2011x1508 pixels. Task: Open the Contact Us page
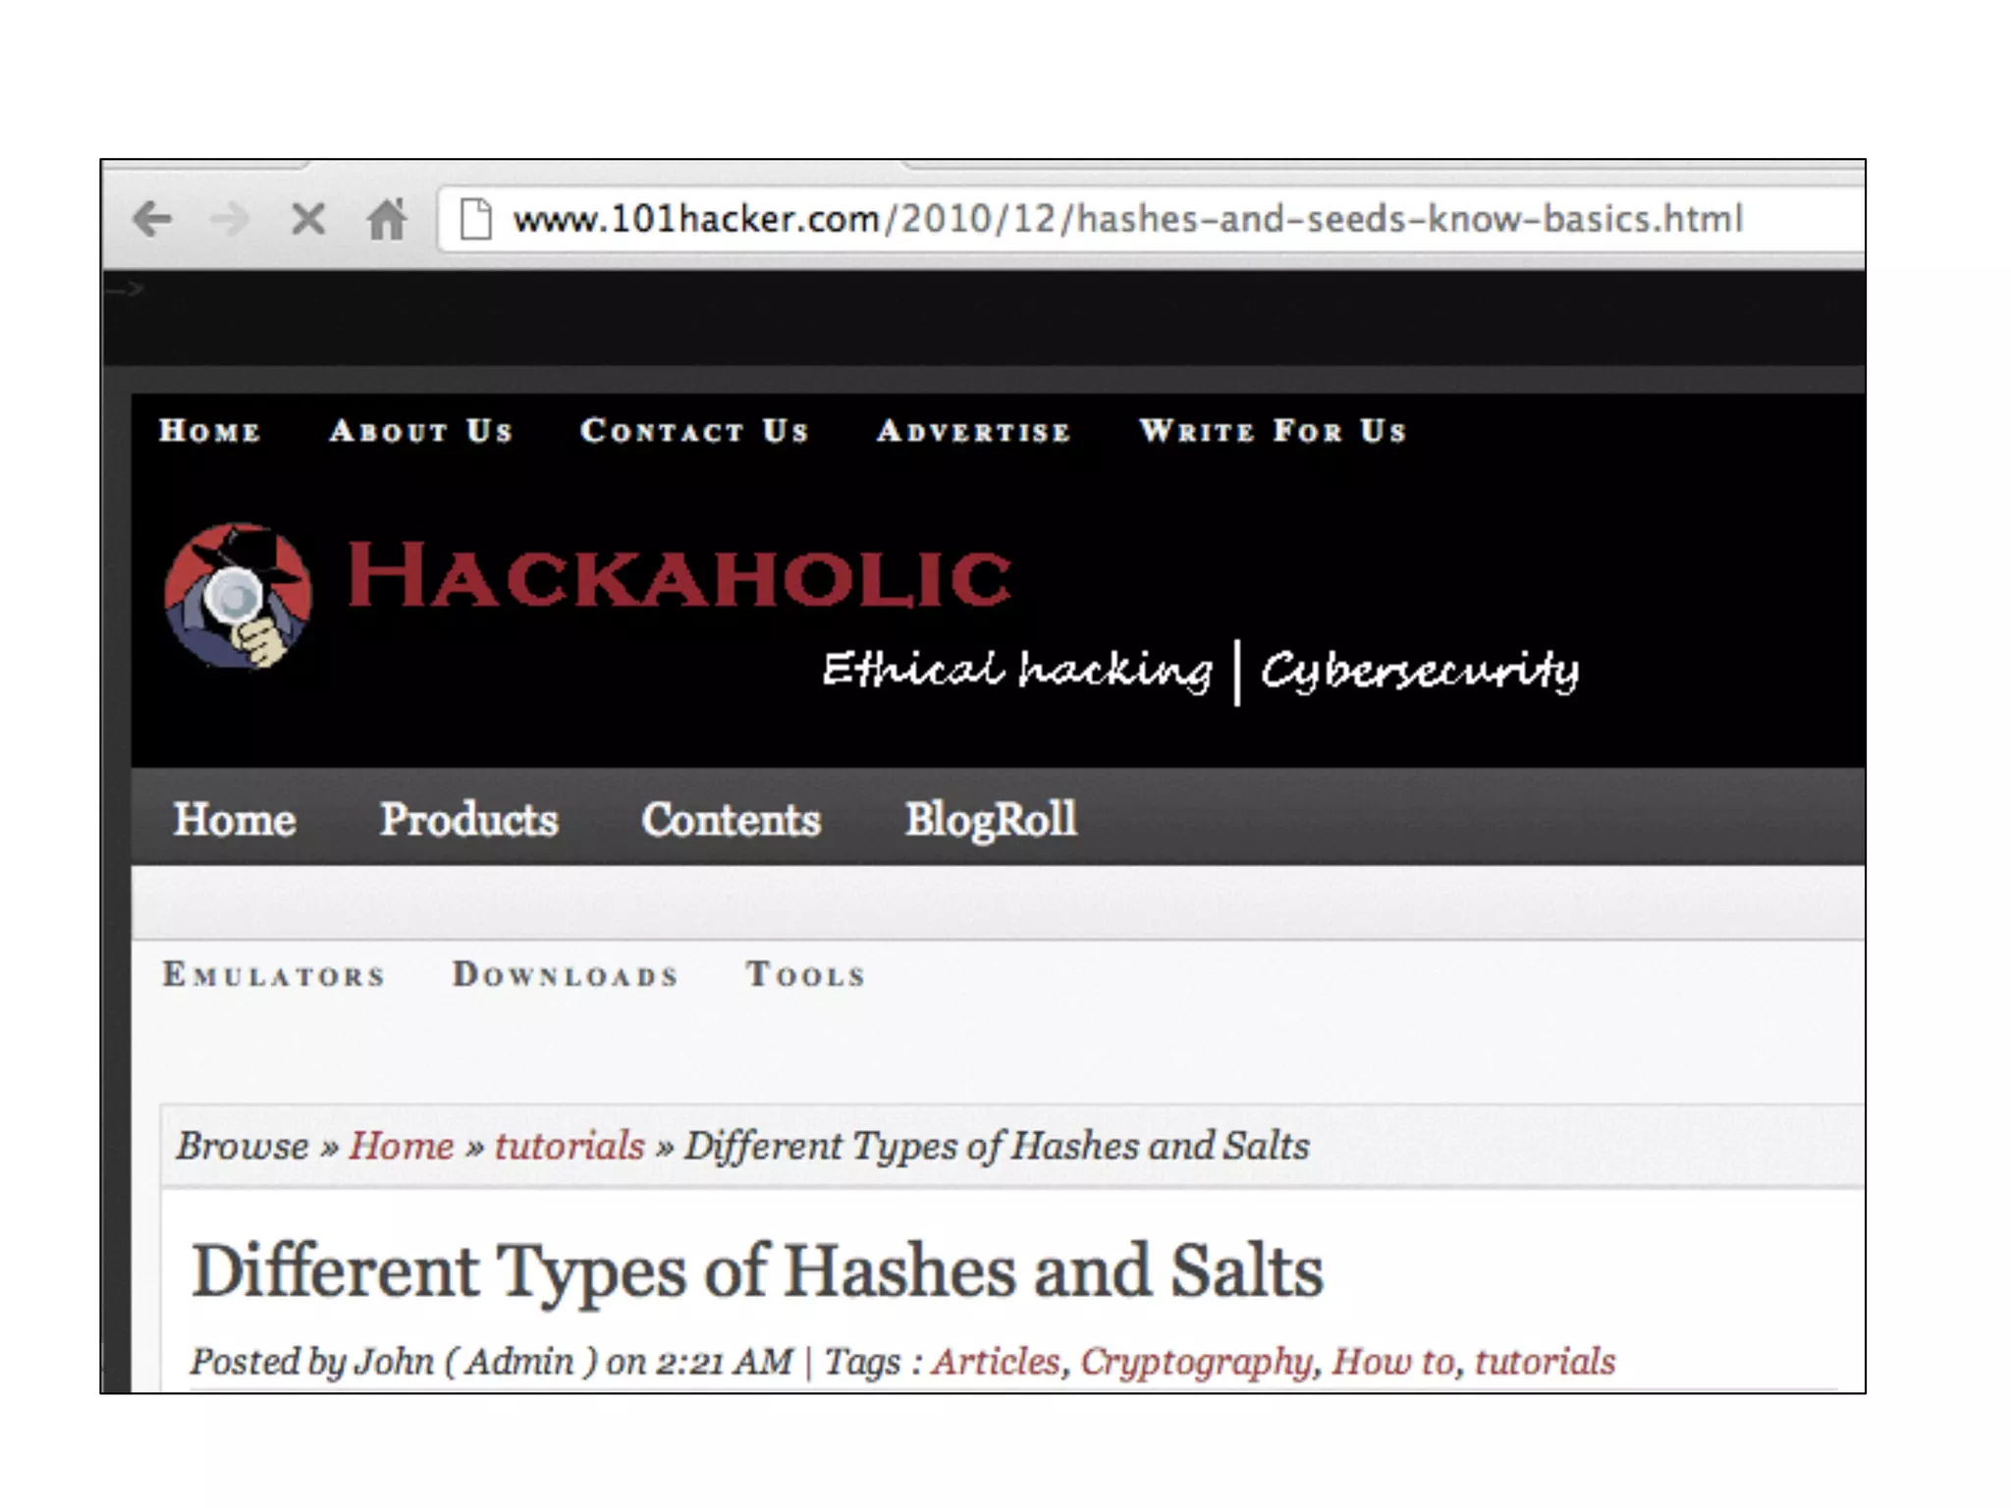pos(694,431)
